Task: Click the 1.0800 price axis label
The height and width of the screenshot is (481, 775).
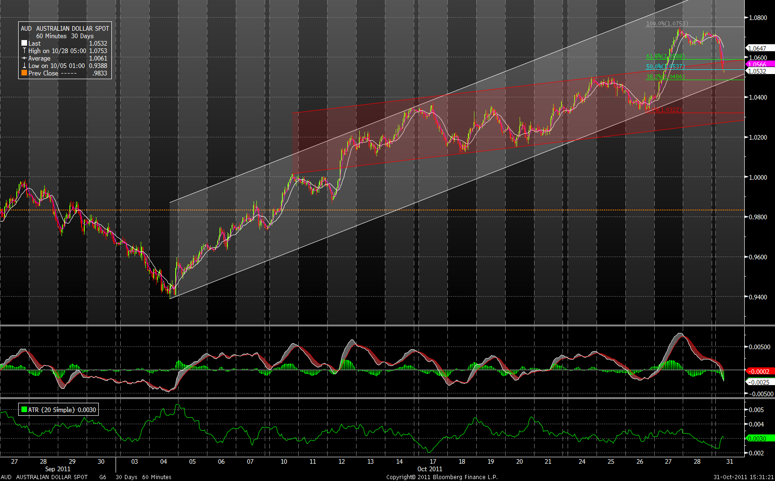Action: [757, 18]
